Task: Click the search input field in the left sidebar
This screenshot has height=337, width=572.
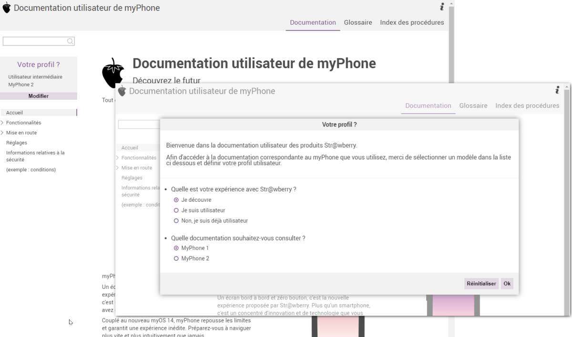Action: 34,41
